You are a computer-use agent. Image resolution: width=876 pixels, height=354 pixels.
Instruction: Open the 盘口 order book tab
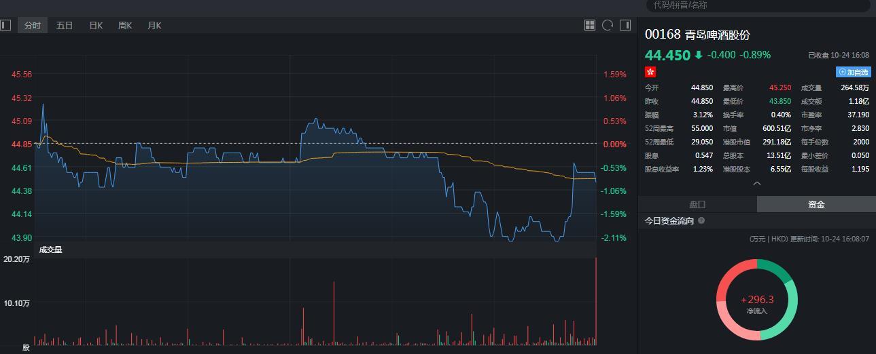click(x=697, y=204)
